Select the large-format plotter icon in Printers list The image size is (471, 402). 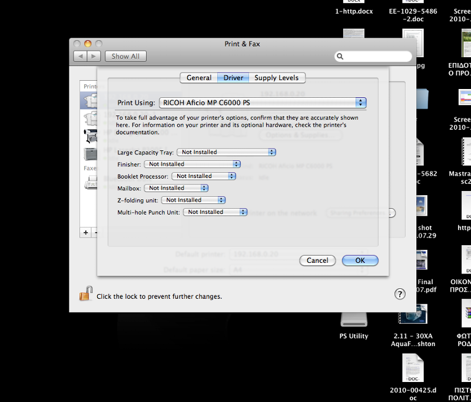pos(91,136)
